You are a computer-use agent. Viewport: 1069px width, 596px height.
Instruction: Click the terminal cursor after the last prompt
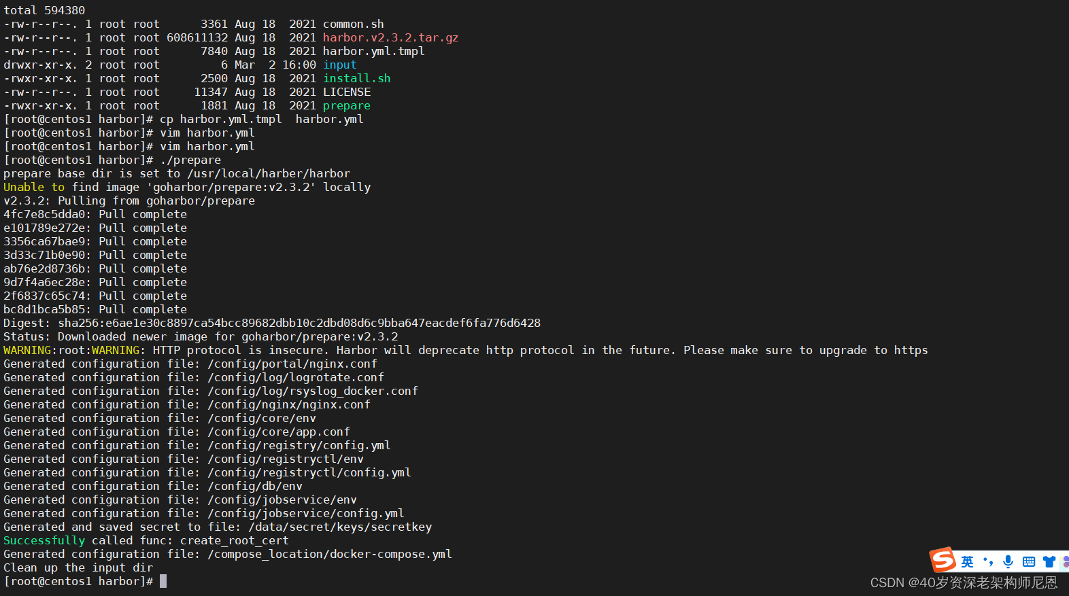(x=163, y=581)
